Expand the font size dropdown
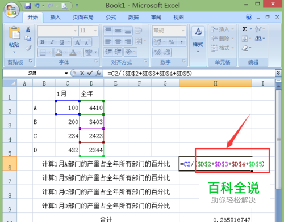284x222 pixels. coord(95,31)
